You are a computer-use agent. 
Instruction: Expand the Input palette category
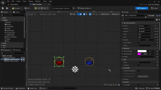coord(1,45)
